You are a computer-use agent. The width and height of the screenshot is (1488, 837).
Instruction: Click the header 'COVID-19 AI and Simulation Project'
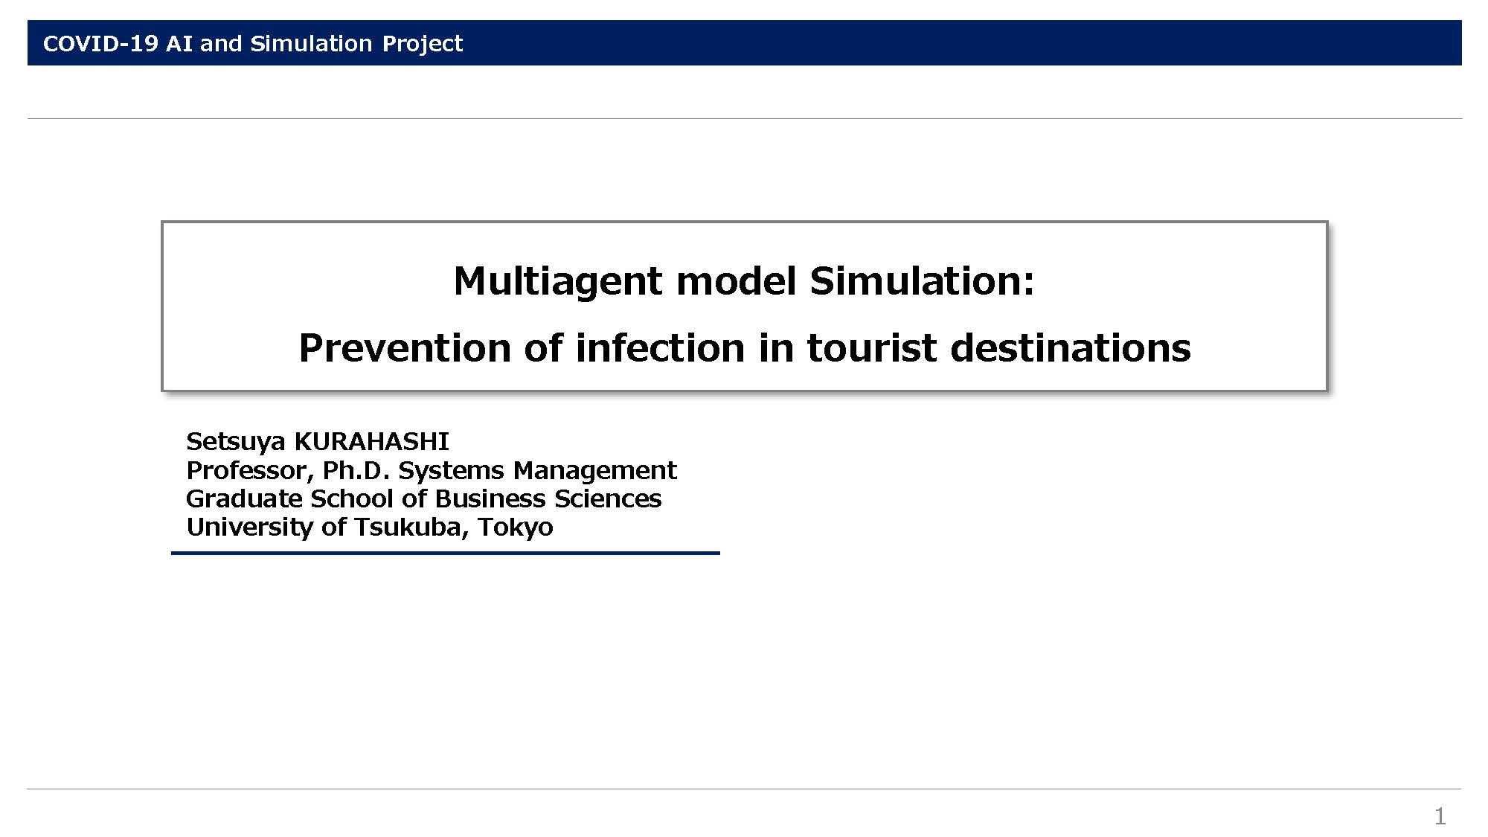pos(253,43)
